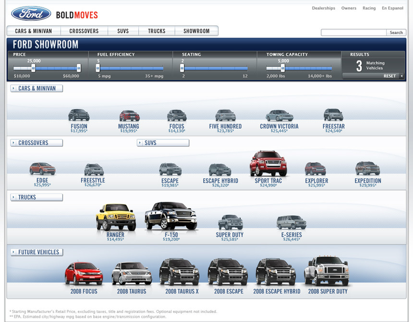
Task: Focus the search text field
Action: coord(353,32)
